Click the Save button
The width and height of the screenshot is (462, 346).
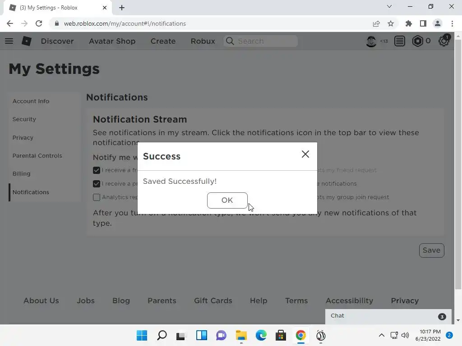click(431, 250)
